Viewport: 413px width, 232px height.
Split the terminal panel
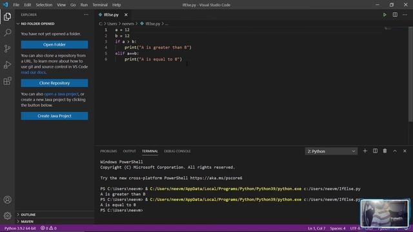click(375, 151)
